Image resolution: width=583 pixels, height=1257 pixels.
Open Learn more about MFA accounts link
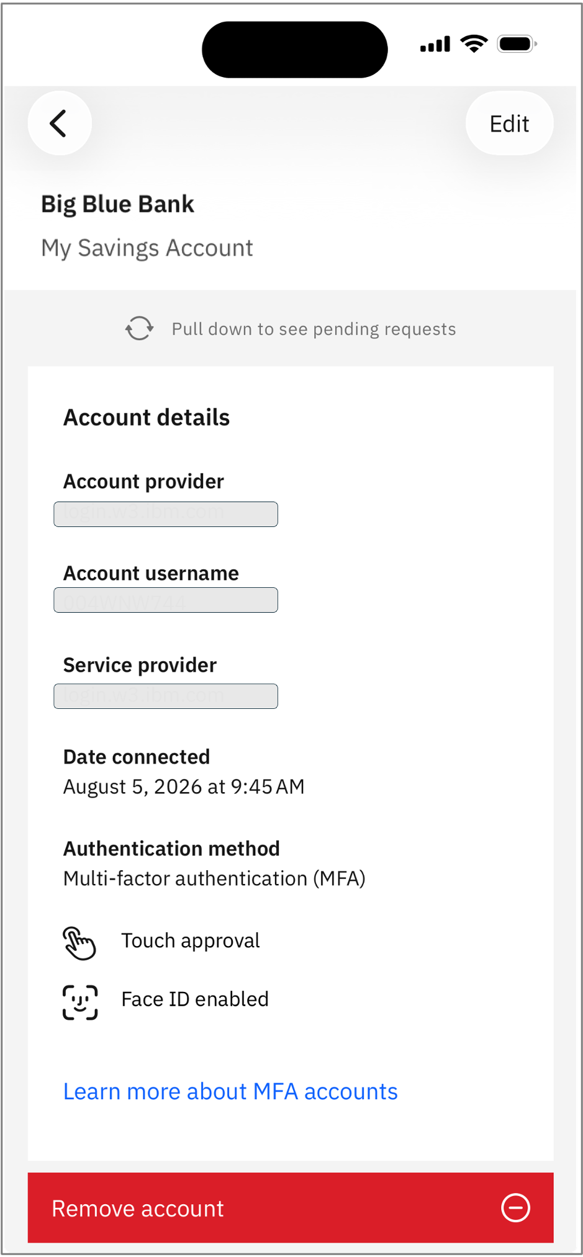pyautogui.click(x=230, y=1091)
